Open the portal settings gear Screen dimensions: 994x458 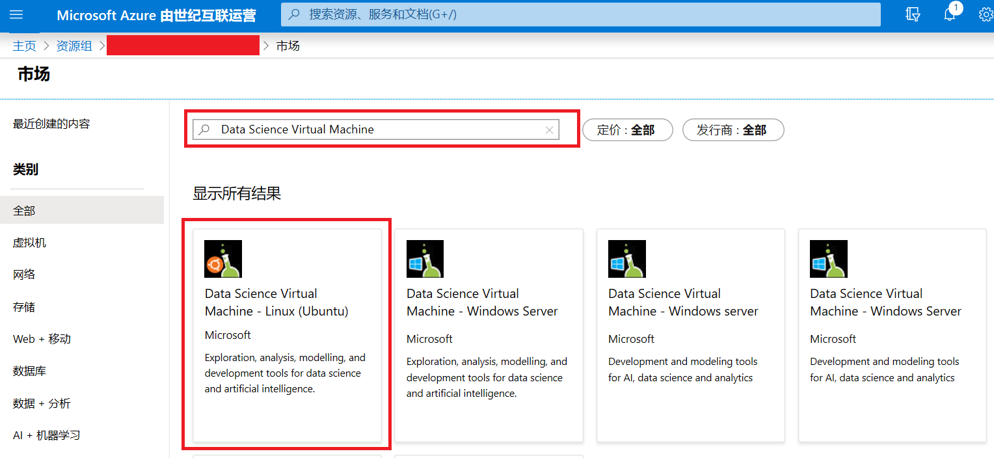986,14
